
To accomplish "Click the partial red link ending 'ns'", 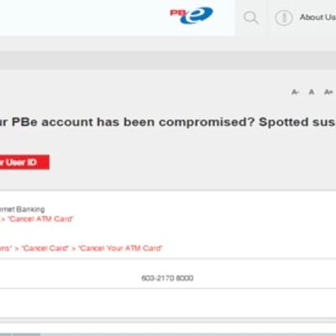I will [6, 248].
